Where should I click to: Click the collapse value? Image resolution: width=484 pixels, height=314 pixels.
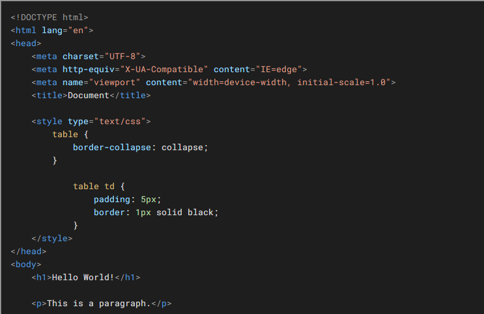pyautogui.click(x=182, y=148)
